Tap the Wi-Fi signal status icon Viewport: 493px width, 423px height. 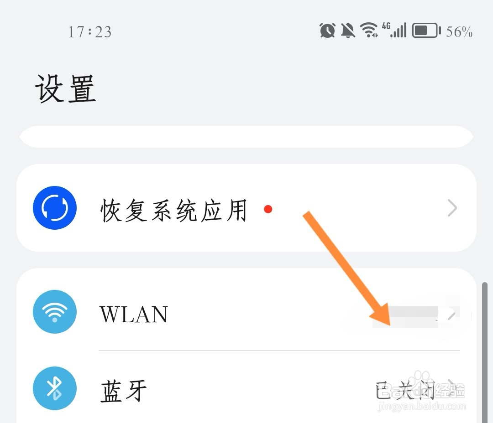coord(369,30)
